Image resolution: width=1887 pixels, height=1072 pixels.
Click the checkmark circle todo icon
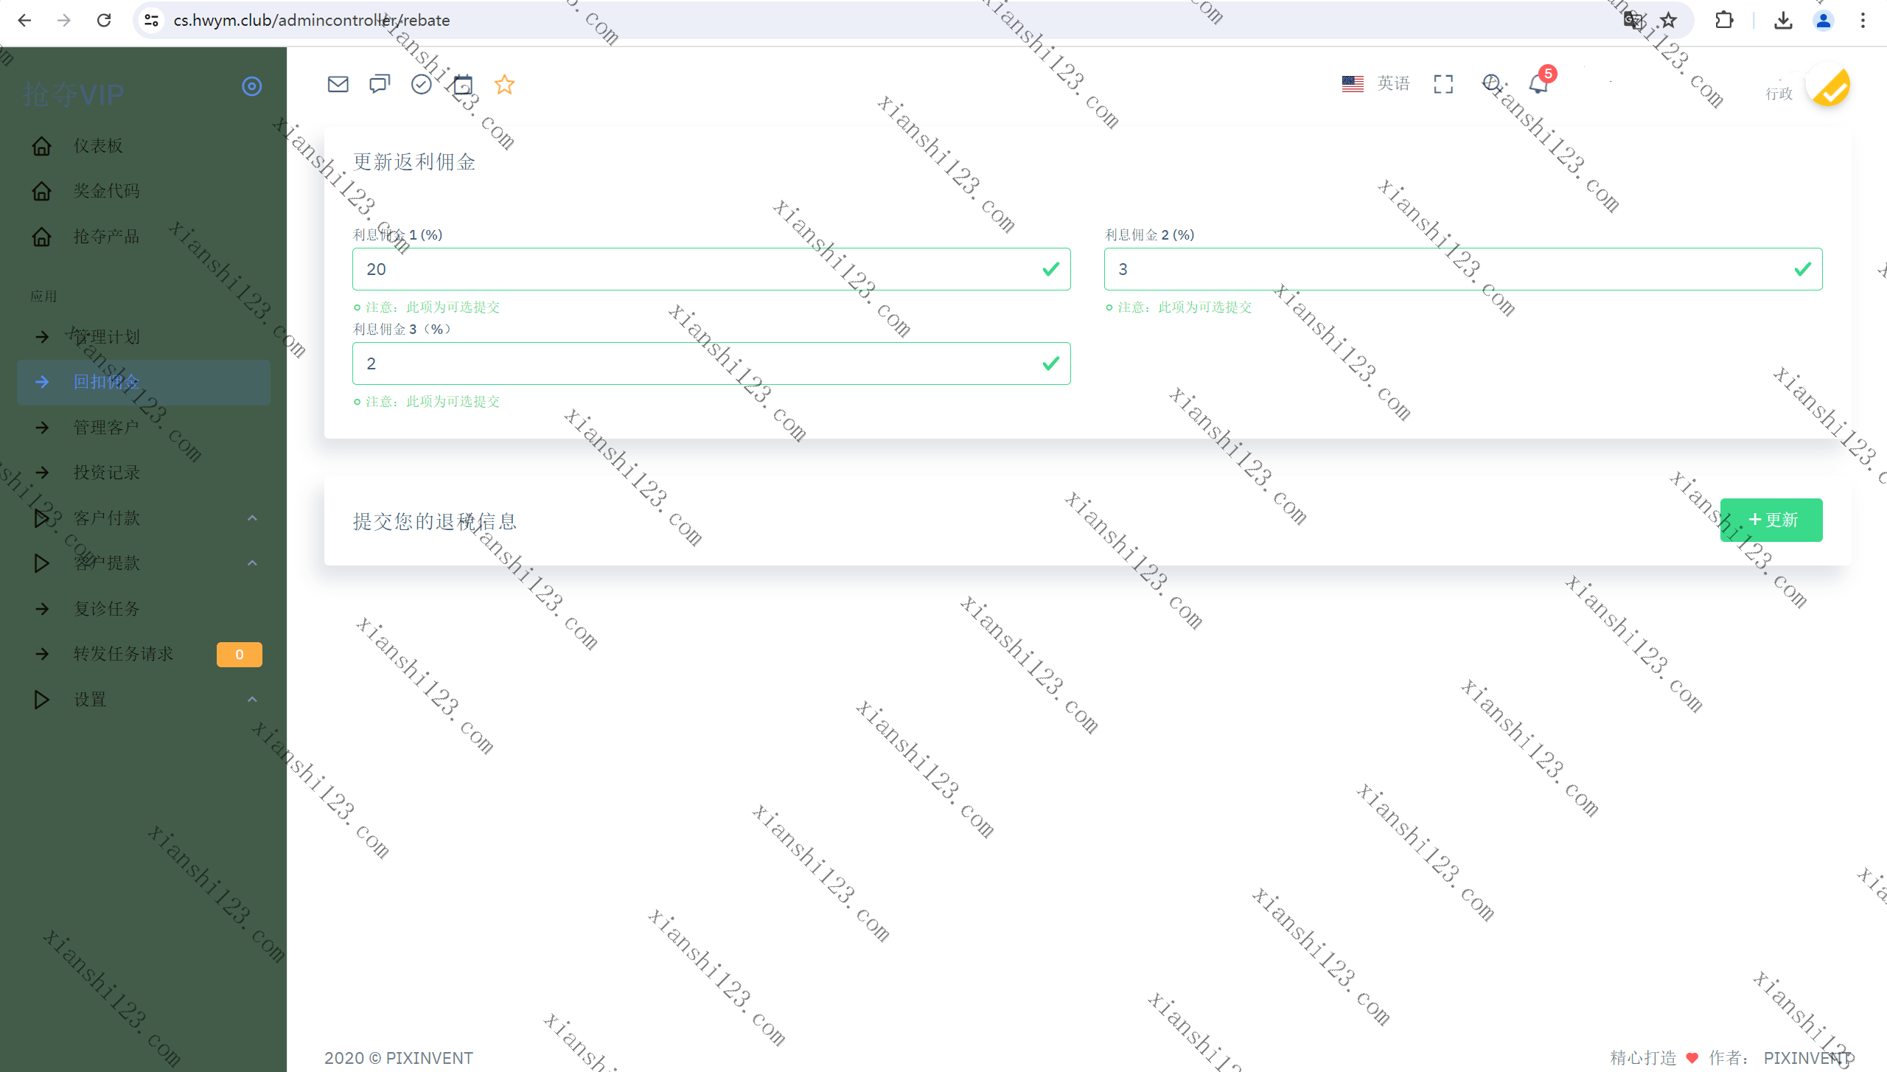pyautogui.click(x=421, y=85)
